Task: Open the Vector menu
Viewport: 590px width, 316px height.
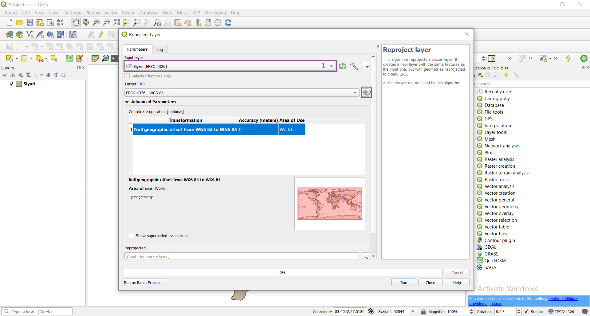Action: pyautogui.click(x=111, y=13)
